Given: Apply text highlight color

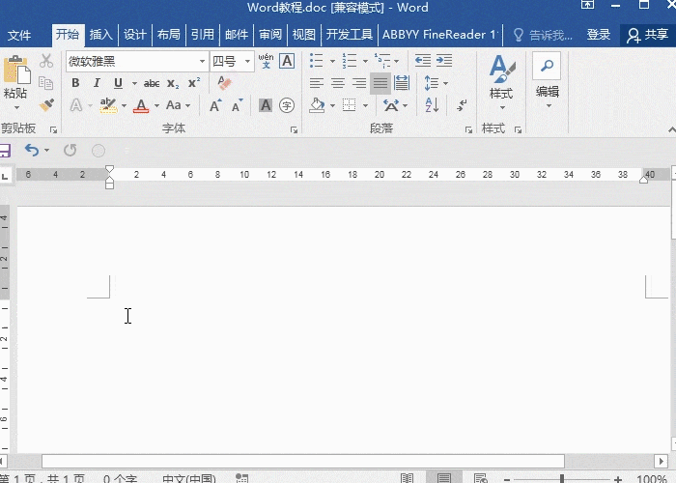Looking at the screenshot, I should point(108,105).
